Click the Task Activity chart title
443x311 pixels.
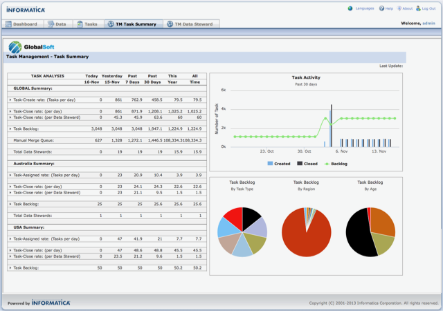(x=306, y=77)
